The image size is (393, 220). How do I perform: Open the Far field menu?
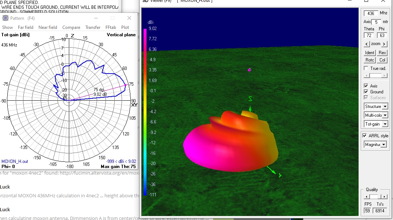coord(25,27)
